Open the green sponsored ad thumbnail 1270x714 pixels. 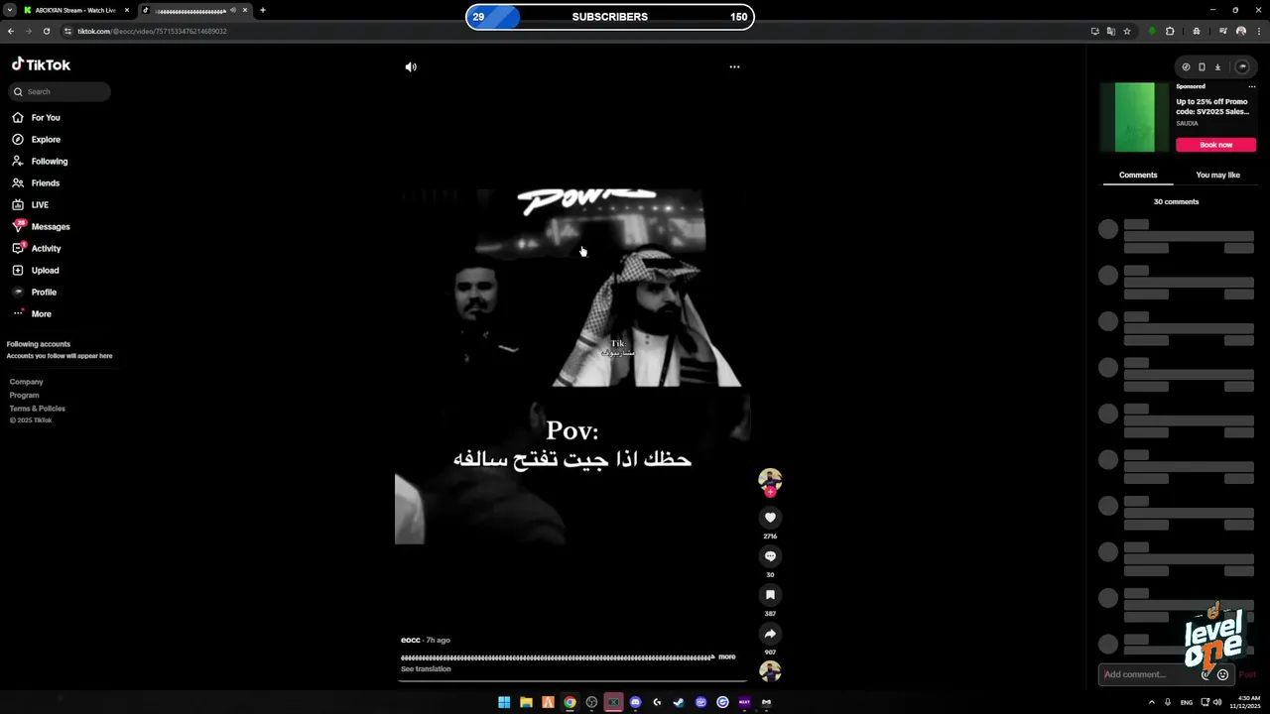point(1135,117)
